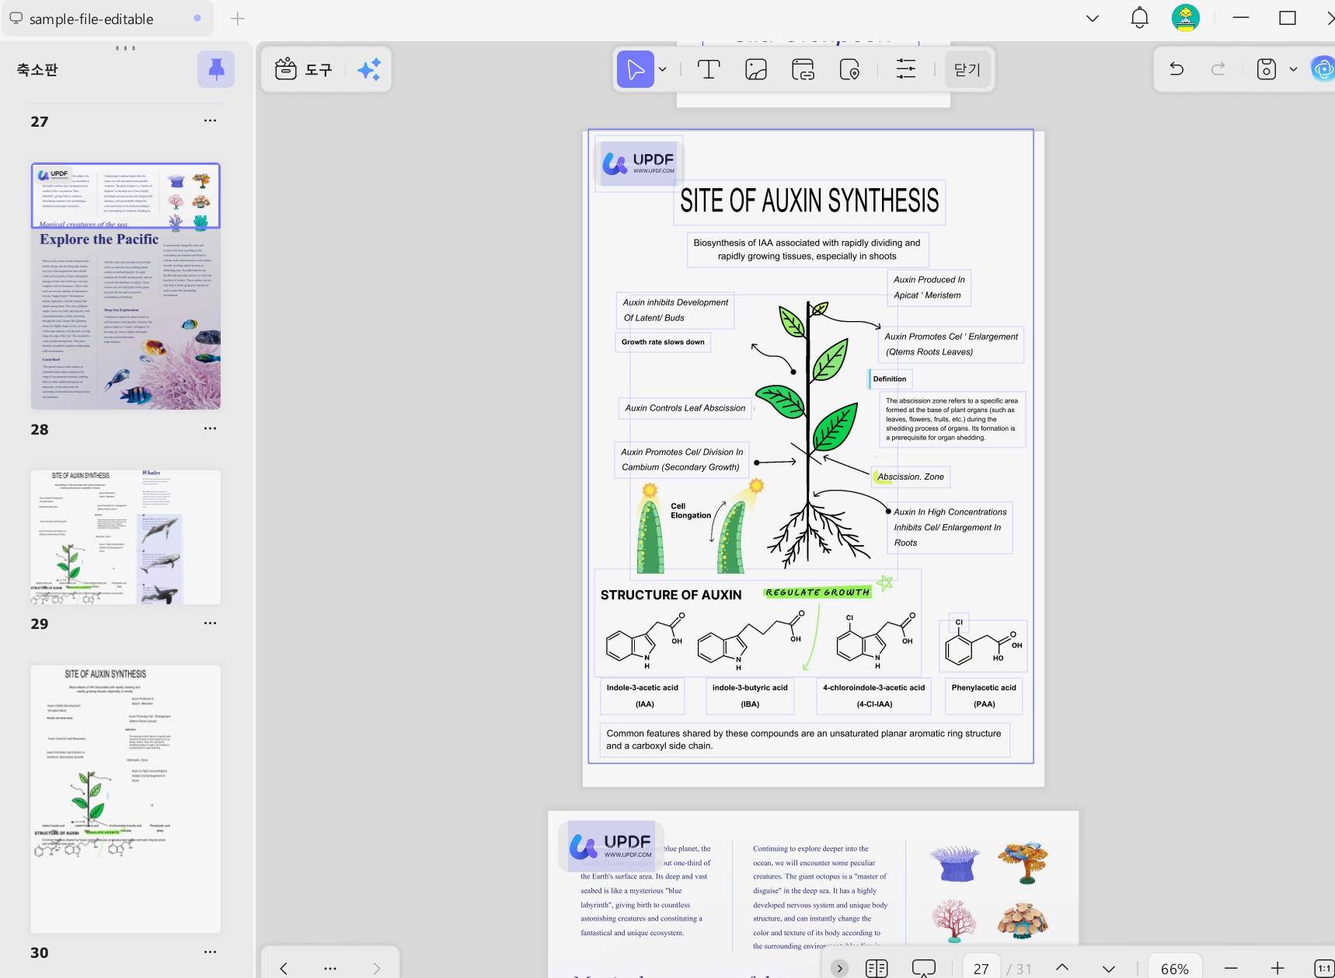
Task: Toggle the thumbnail panel pin
Action: coord(216,69)
